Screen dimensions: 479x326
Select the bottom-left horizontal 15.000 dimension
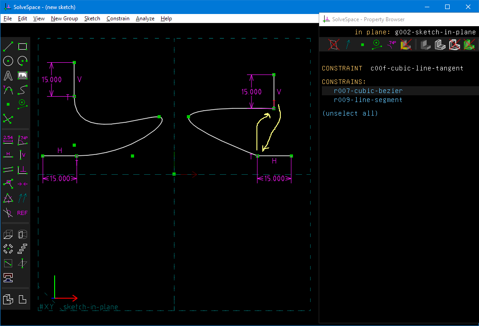pyautogui.click(x=60, y=178)
